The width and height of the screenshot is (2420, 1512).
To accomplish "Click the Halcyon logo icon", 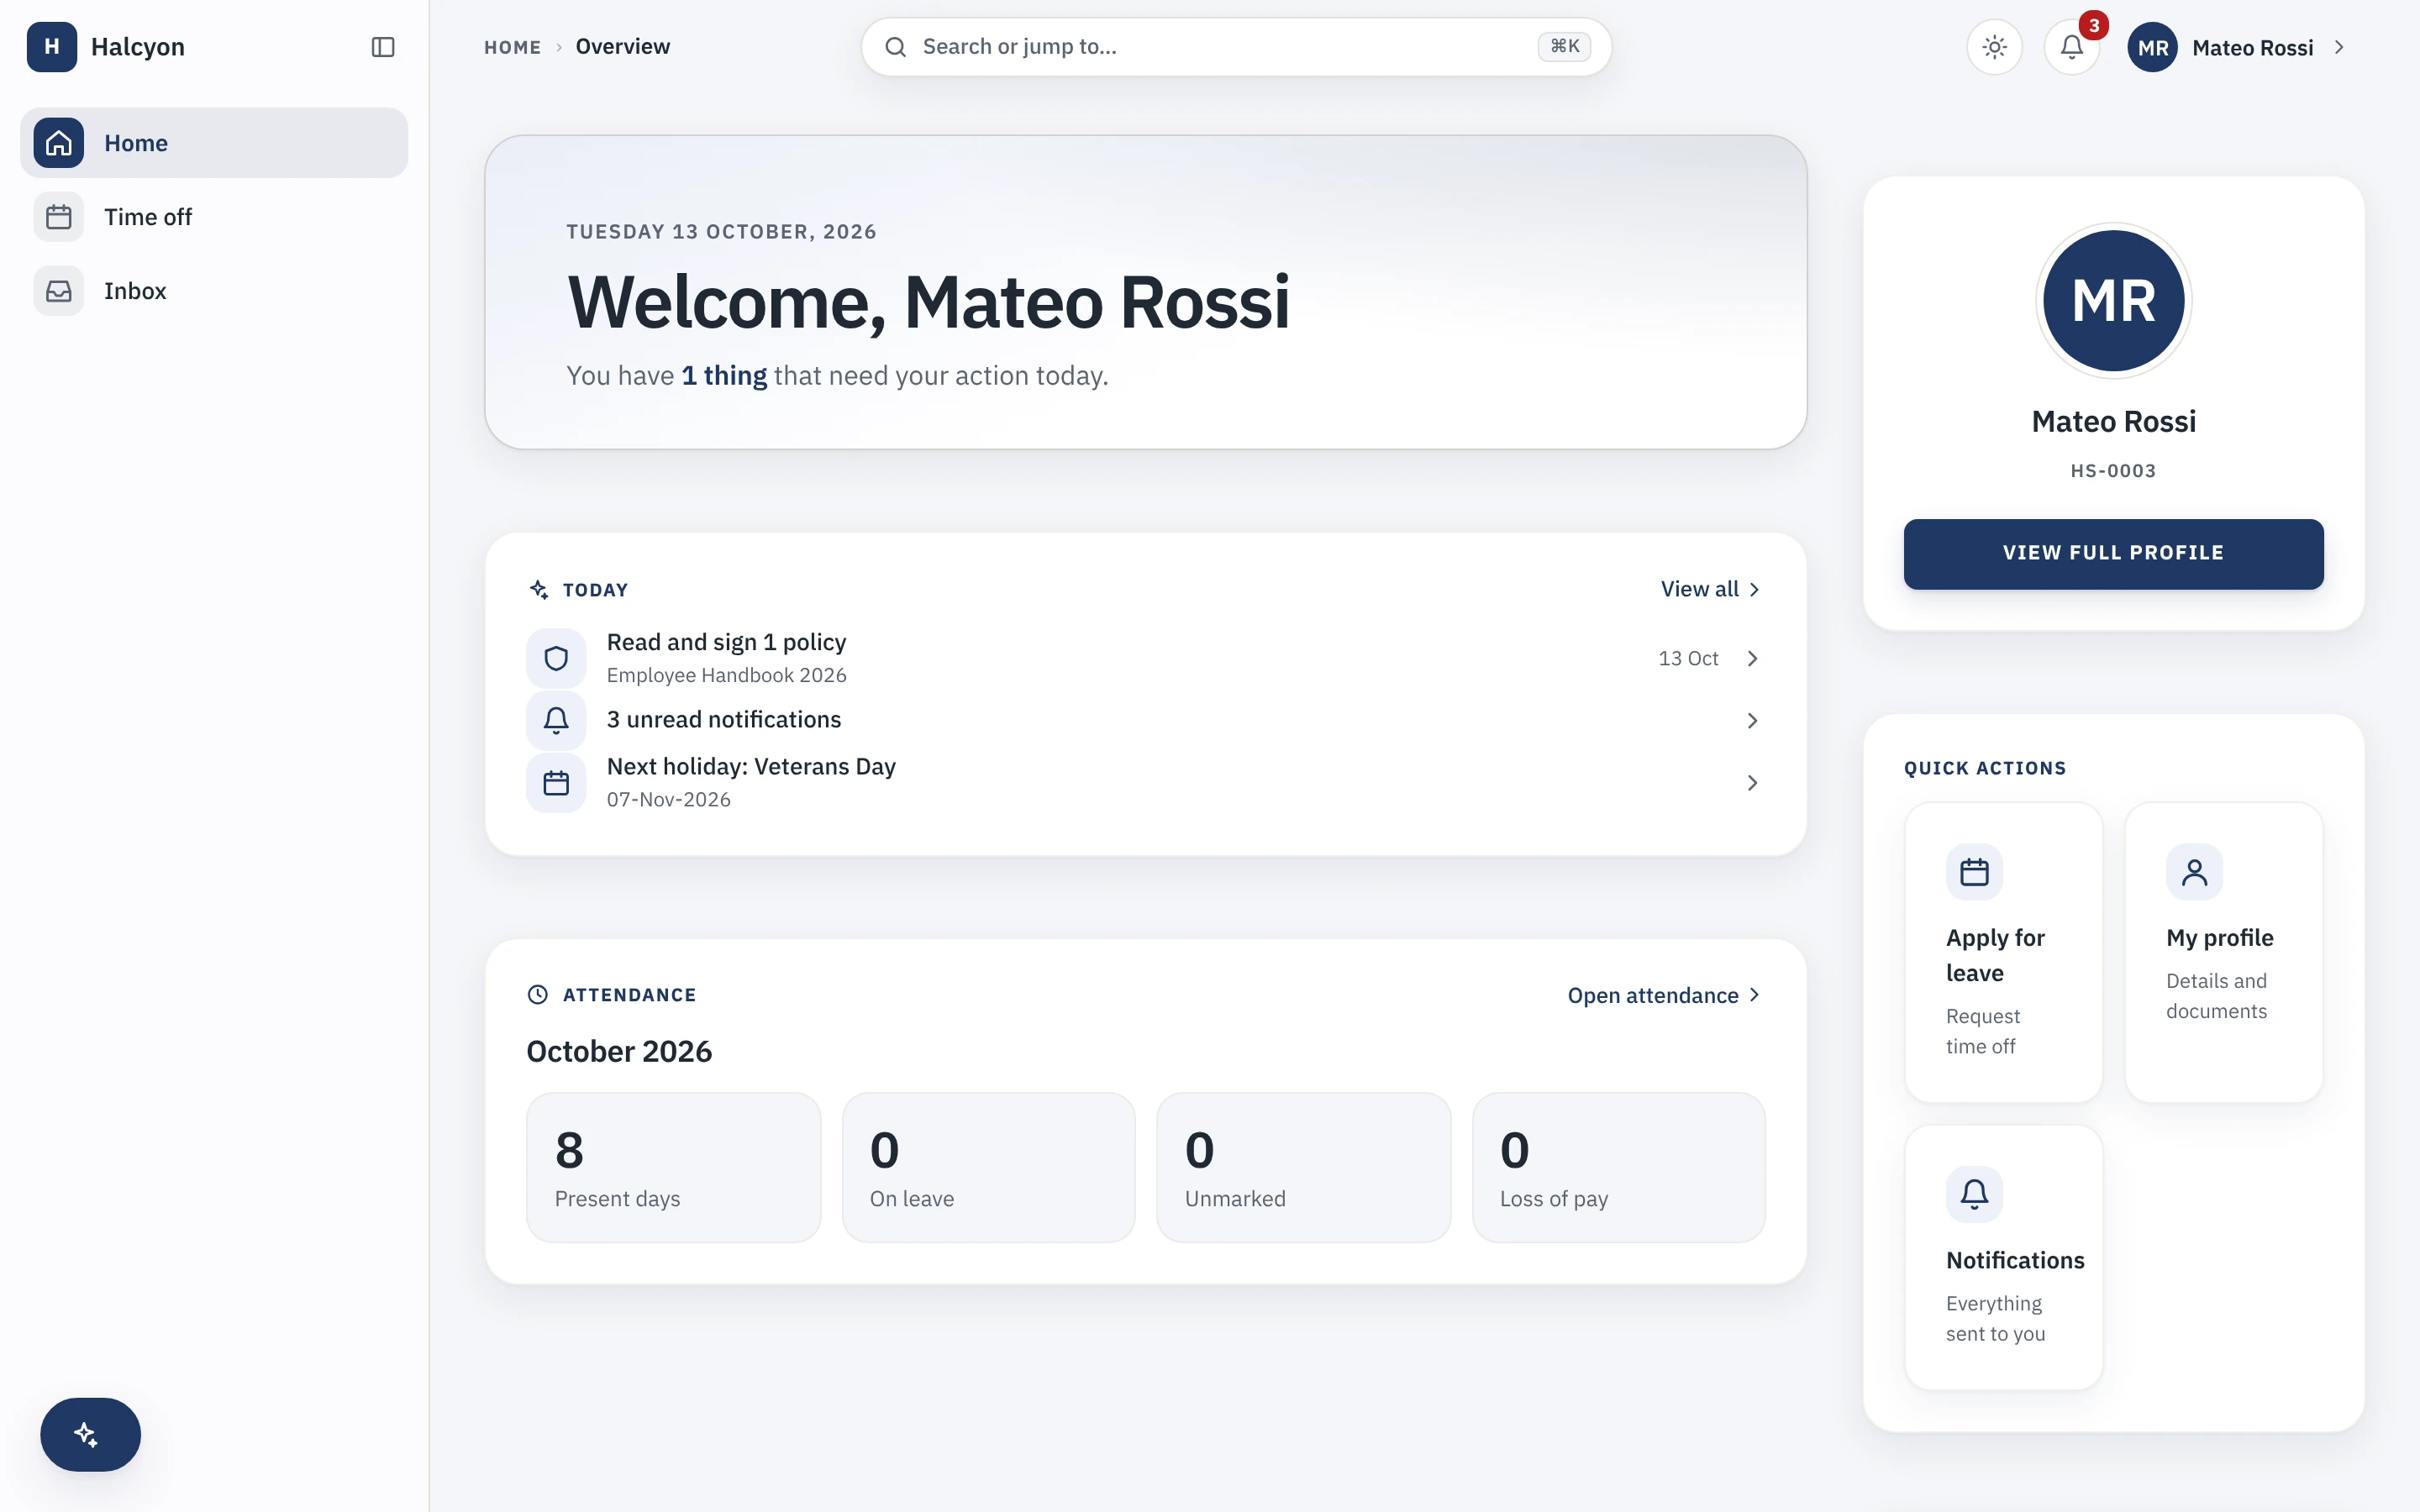I will [x=52, y=47].
